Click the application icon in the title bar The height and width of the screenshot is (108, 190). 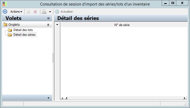click(5, 4)
